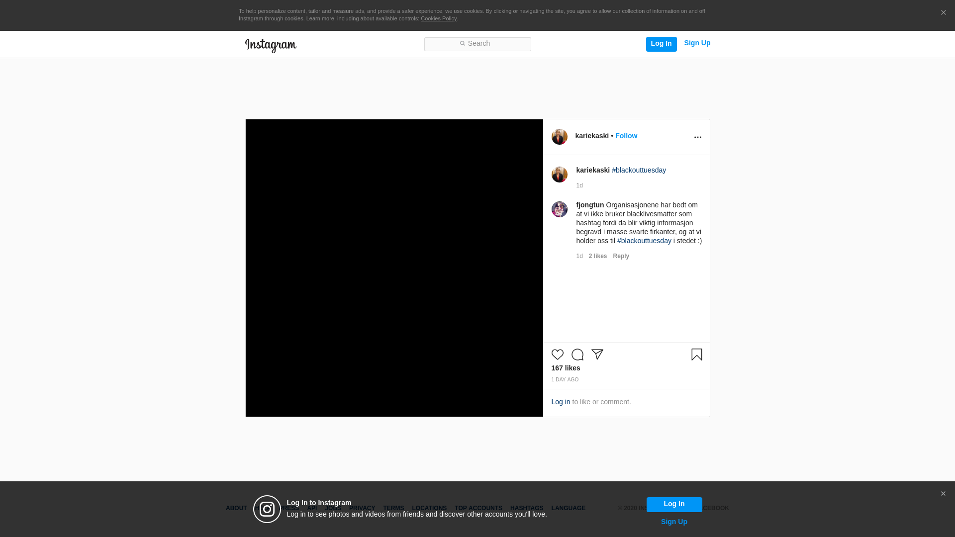
Task: Open kariekaski's avatar in the post header
Action: click(559, 137)
